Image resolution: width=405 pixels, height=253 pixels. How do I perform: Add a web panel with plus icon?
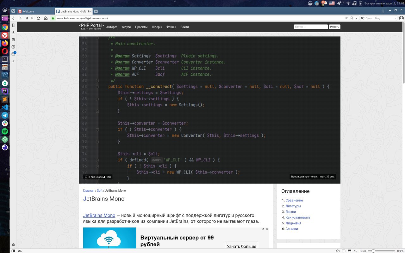[13, 61]
